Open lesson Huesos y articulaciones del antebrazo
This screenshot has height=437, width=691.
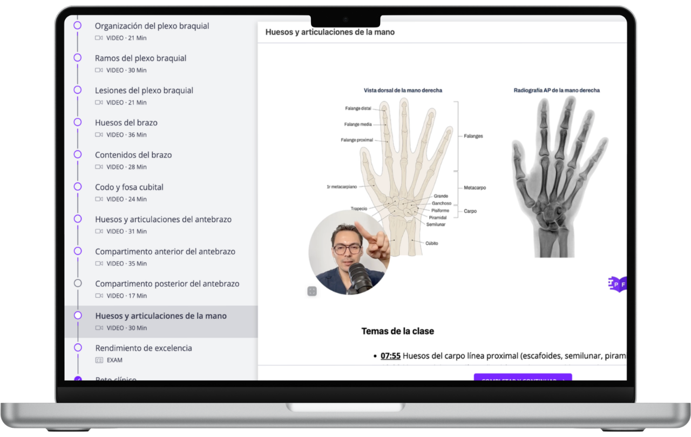(163, 220)
